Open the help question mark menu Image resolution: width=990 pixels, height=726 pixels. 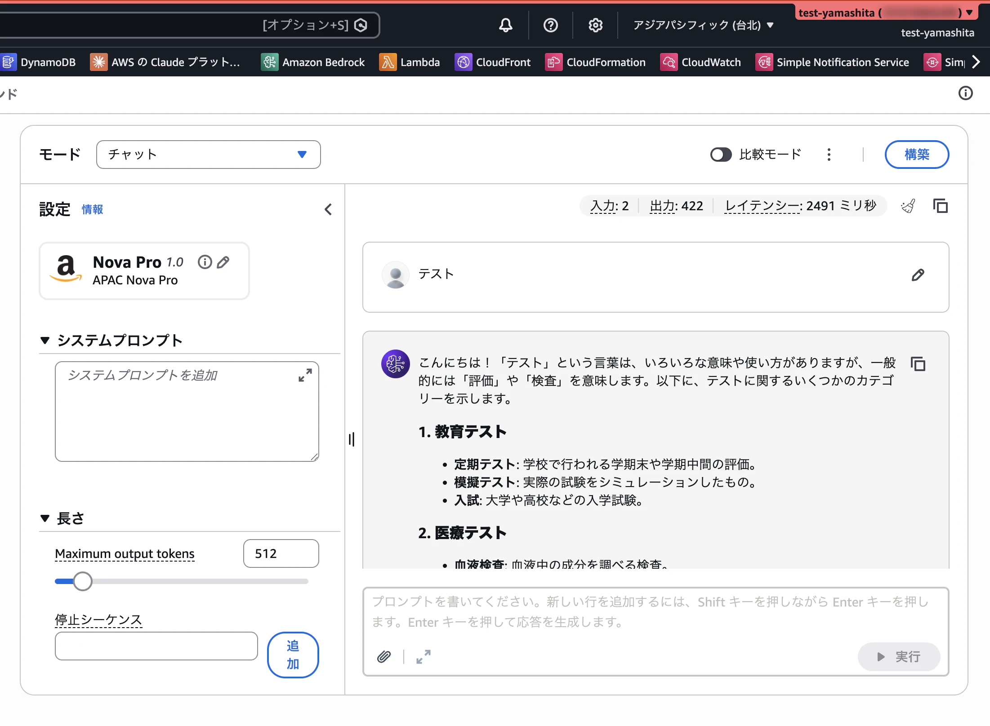550,25
